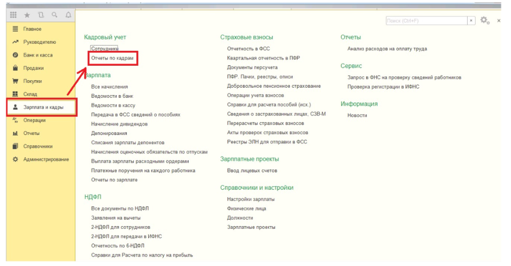Click the cart icon beside Покупки
The height and width of the screenshot is (266, 511).
15,81
